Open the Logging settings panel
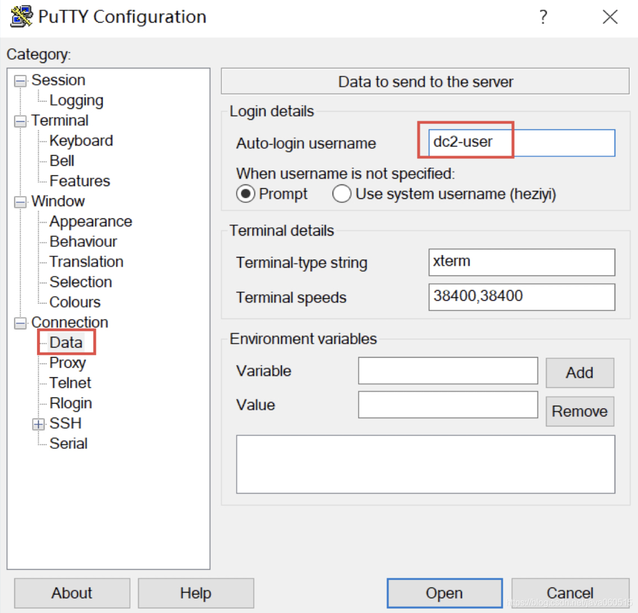The height and width of the screenshot is (613, 638). click(x=76, y=100)
